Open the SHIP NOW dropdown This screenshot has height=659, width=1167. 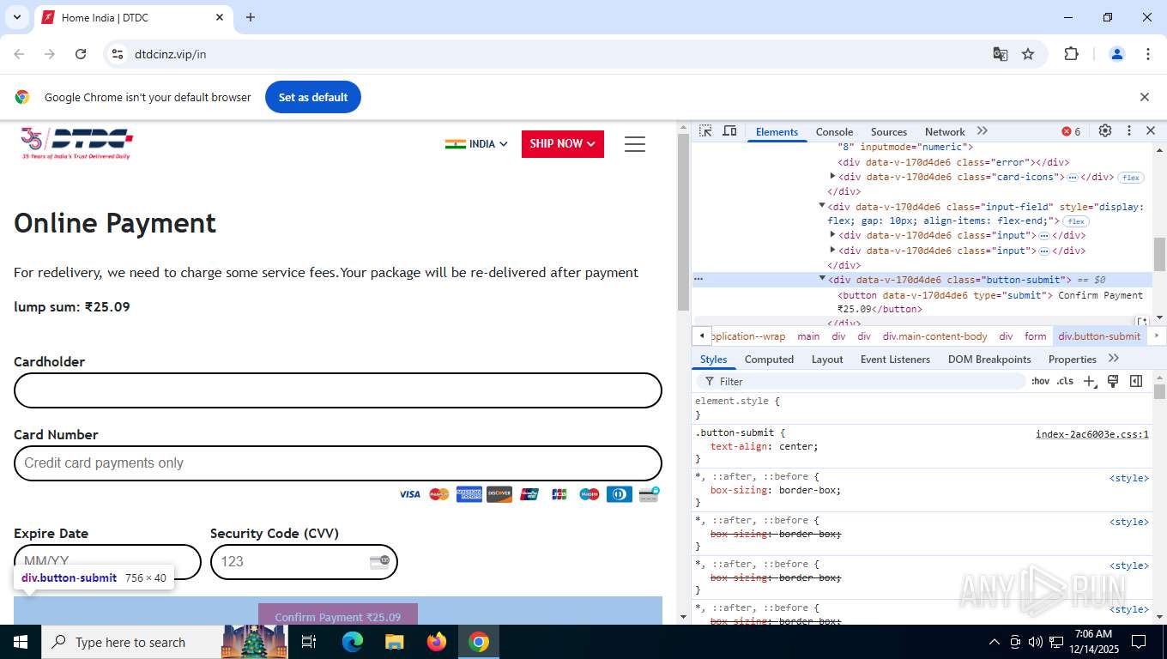[x=563, y=144]
